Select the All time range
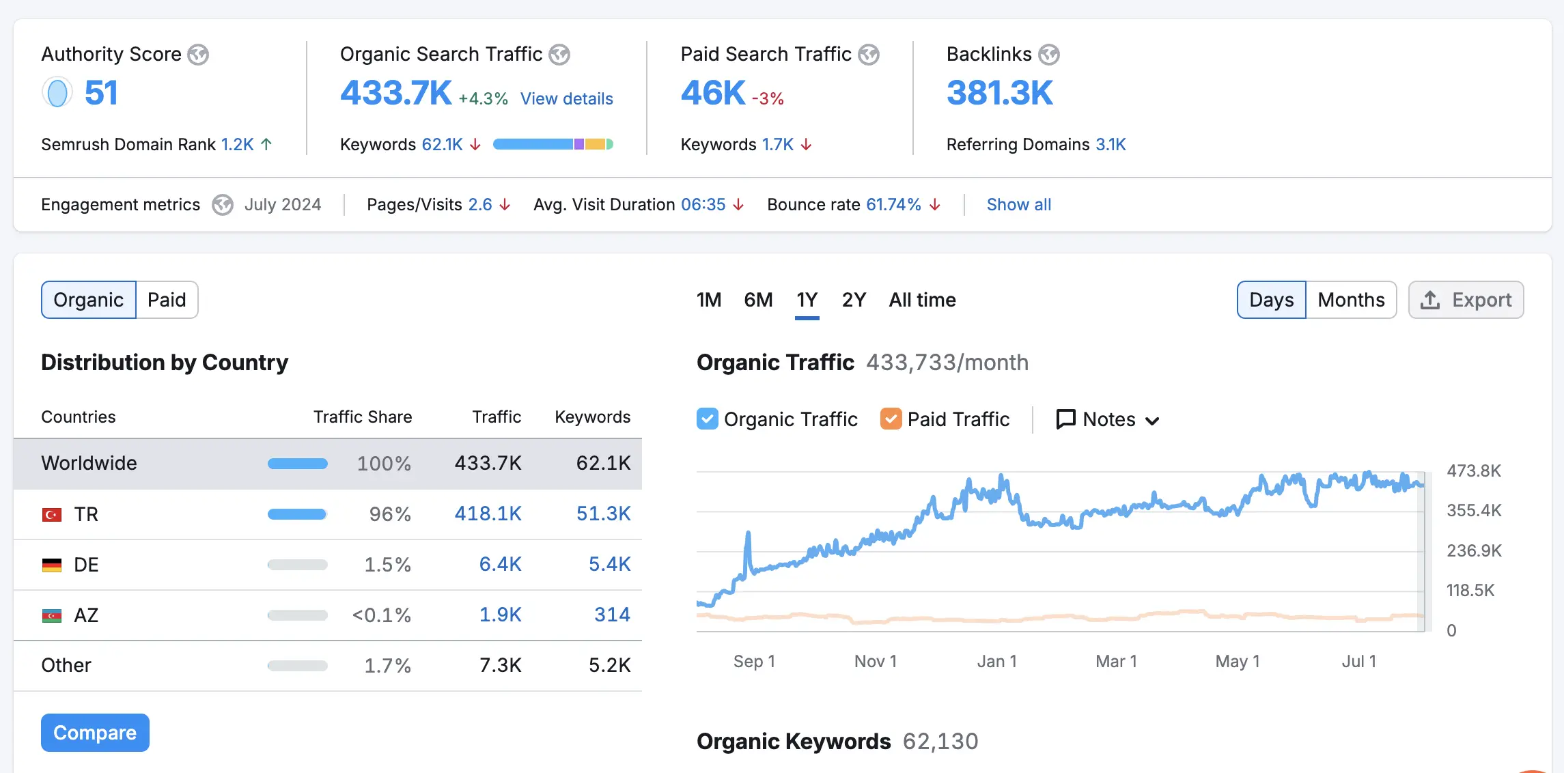 (922, 300)
